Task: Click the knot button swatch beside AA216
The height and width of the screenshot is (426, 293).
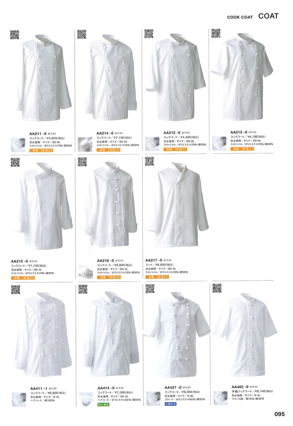Action: tap(85, 272)
